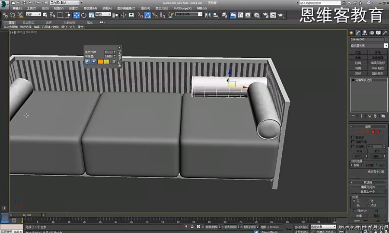Click the 重复上一个 button
Screen dimensions: 389x233
click(368, 191)
